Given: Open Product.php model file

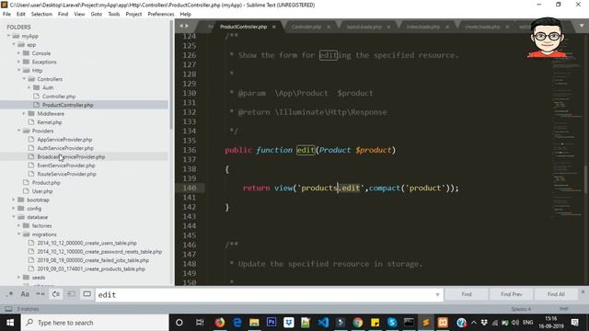Looking at the screenshot, I should coord(46,183).
